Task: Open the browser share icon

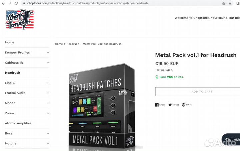Action: (223, 3)
